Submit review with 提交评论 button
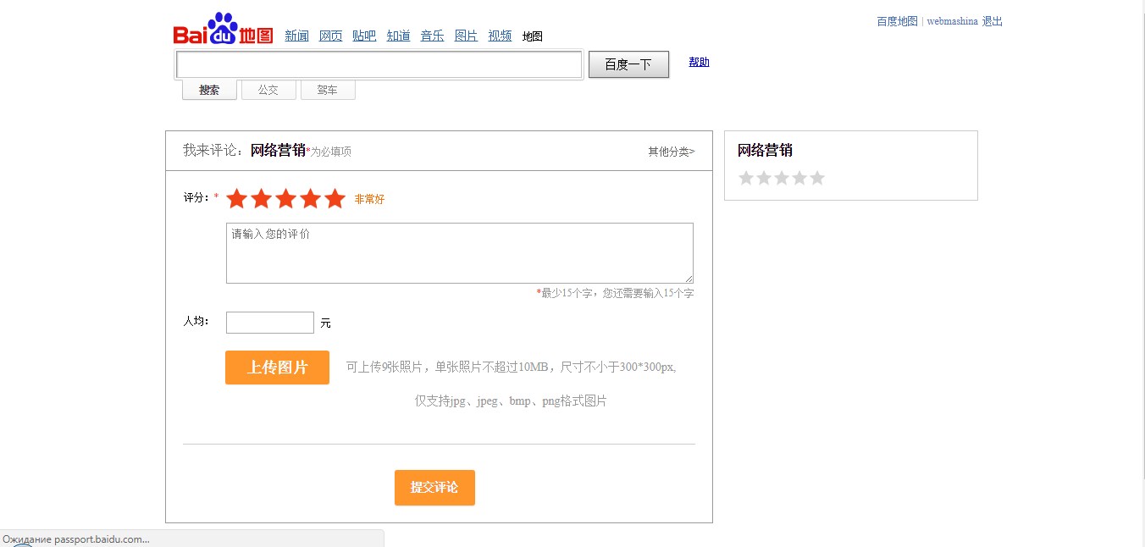The height and width of the screenshot is (547, 1145). 434,488
